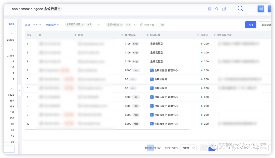Remove the 全部IP标签 tag

pyautogui.click(x=121, y=25)
